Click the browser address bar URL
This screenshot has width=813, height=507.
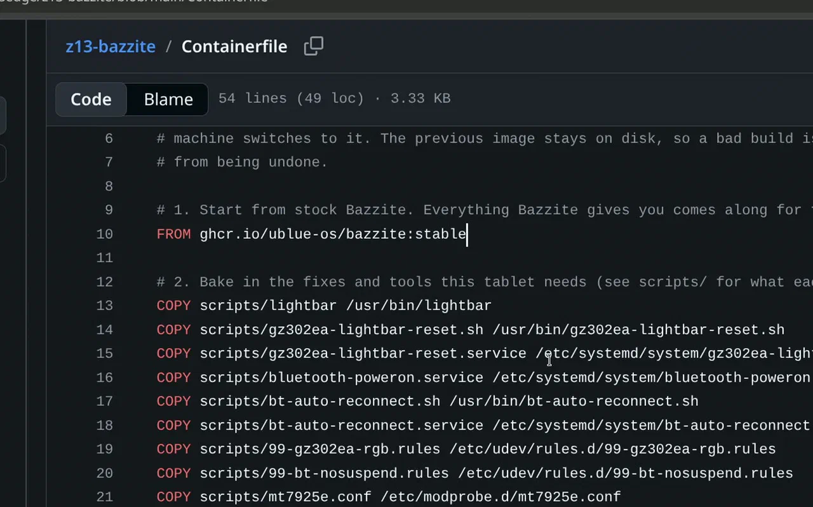133,2
